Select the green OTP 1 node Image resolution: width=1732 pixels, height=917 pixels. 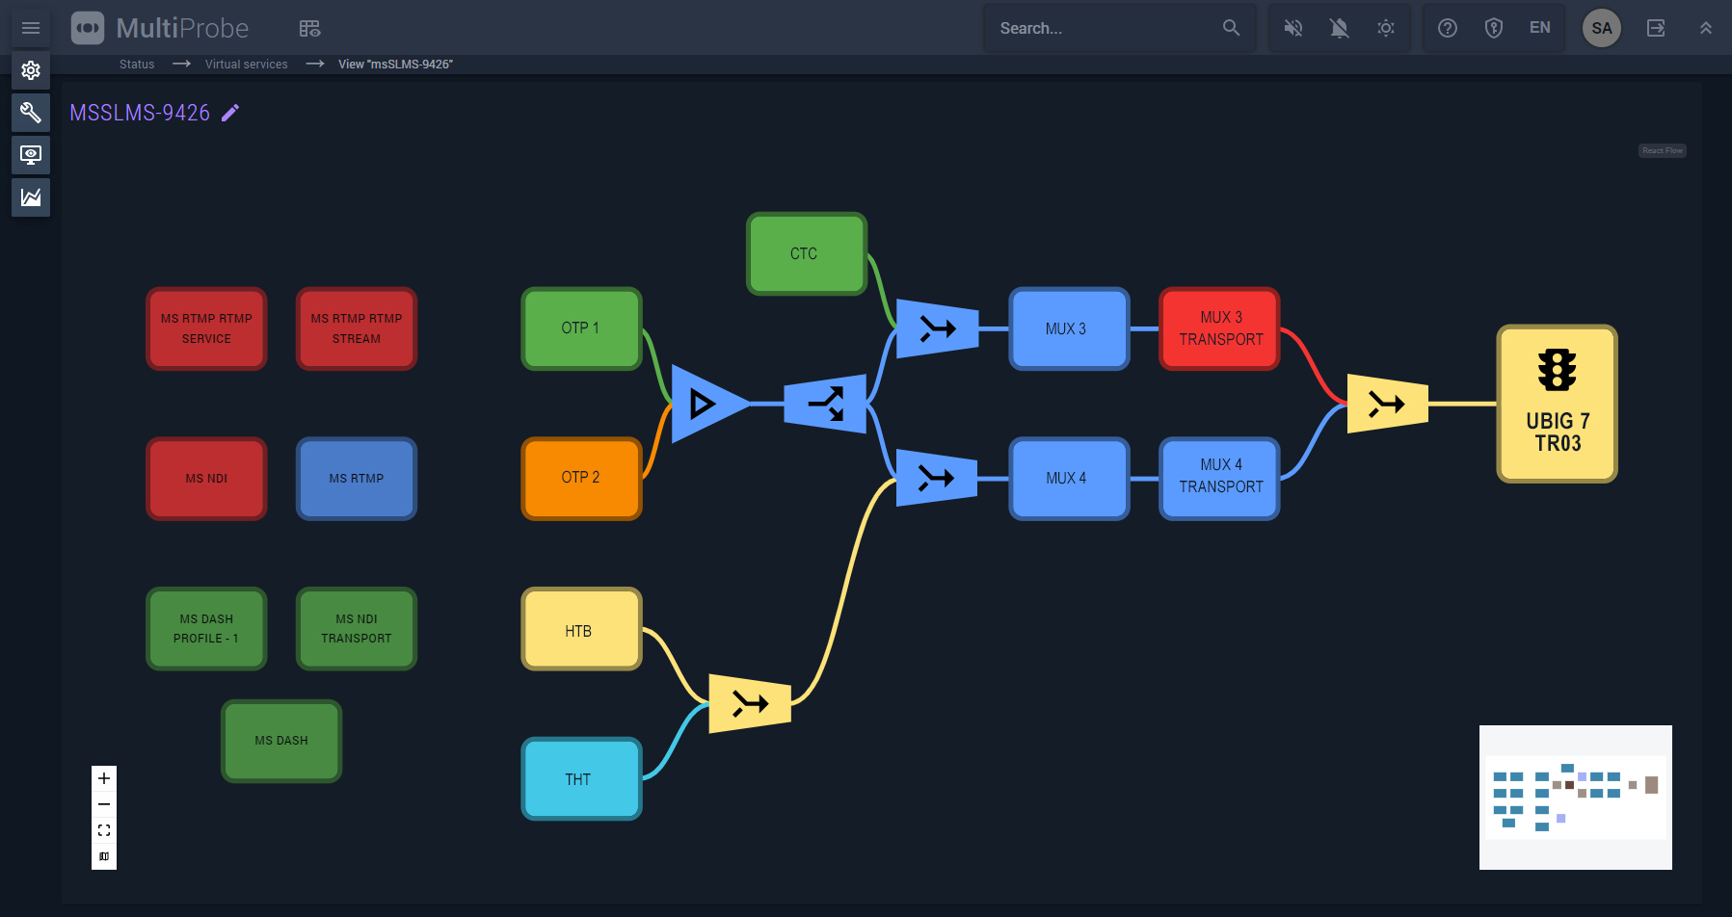coord(581,328)
